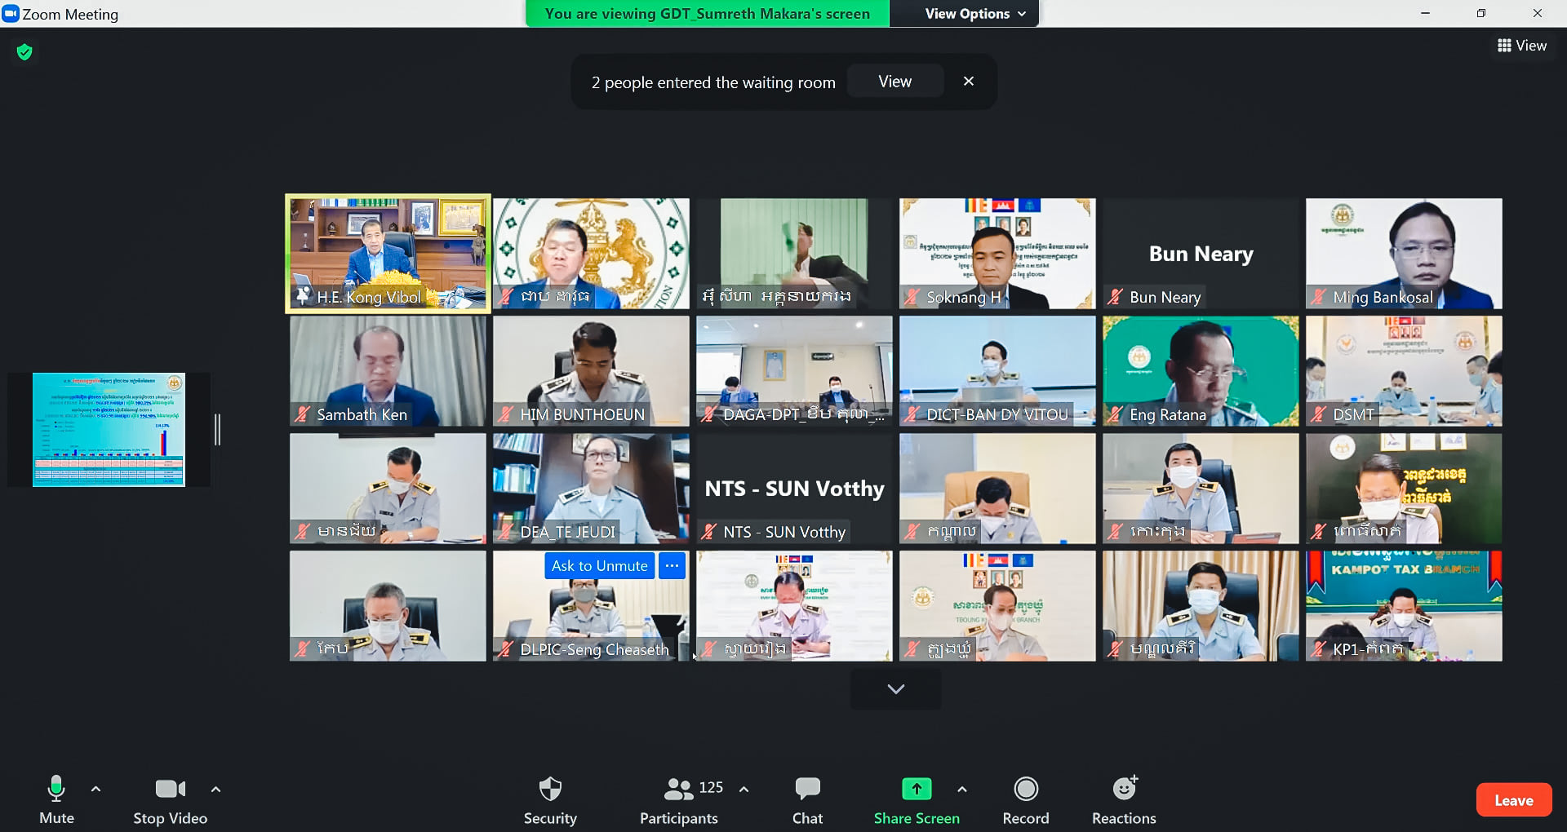Expand video options arrow beside Stop Video

point(215,789)
